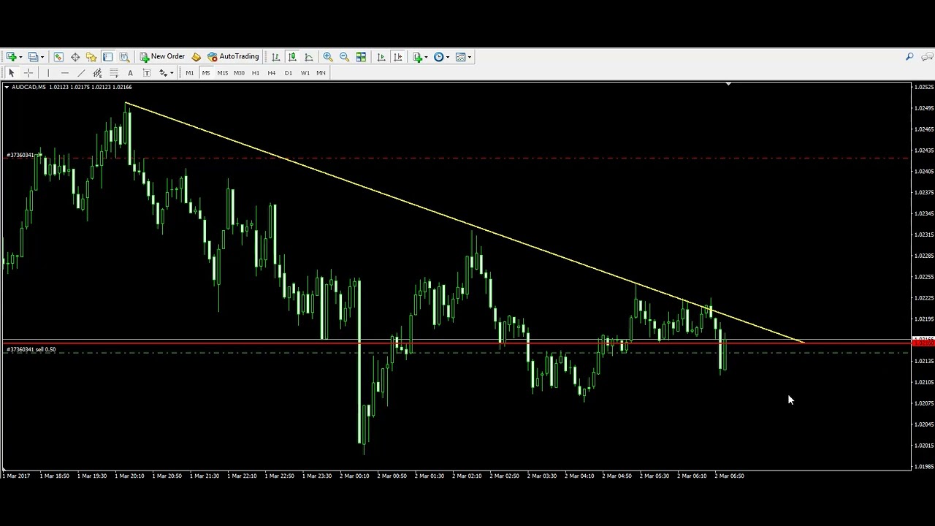Expand the Profiles dropdown arrow
Viewport: 935px width, 526px height.
coord(42,57)
